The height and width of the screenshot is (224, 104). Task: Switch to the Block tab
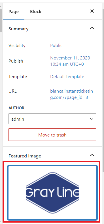[x=36, y=12]
